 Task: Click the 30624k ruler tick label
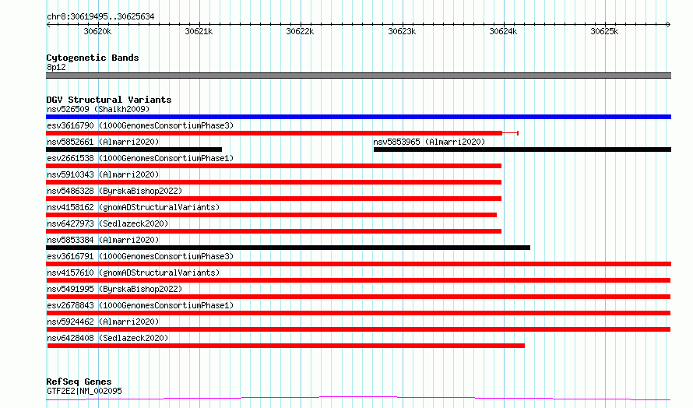(503, 31)
